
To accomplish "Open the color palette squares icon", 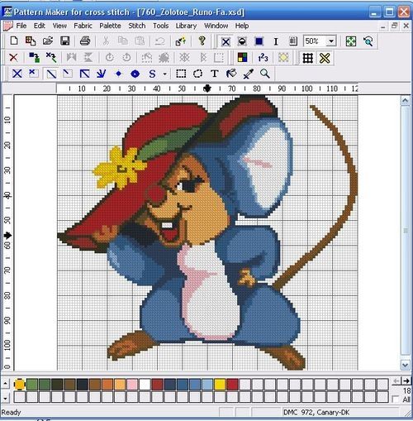I will [x=242, y=58].
